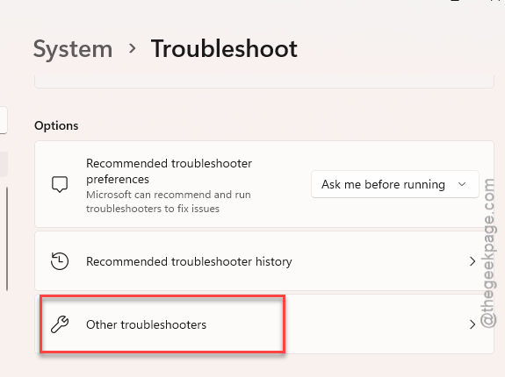Open Other troubleshooters

click(264, 324)
